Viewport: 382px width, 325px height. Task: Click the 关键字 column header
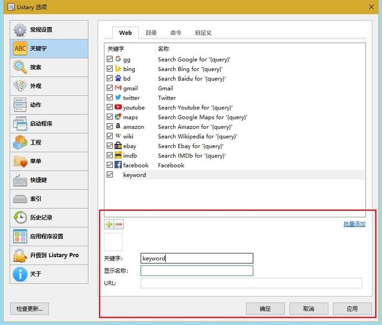pos(116,49)
